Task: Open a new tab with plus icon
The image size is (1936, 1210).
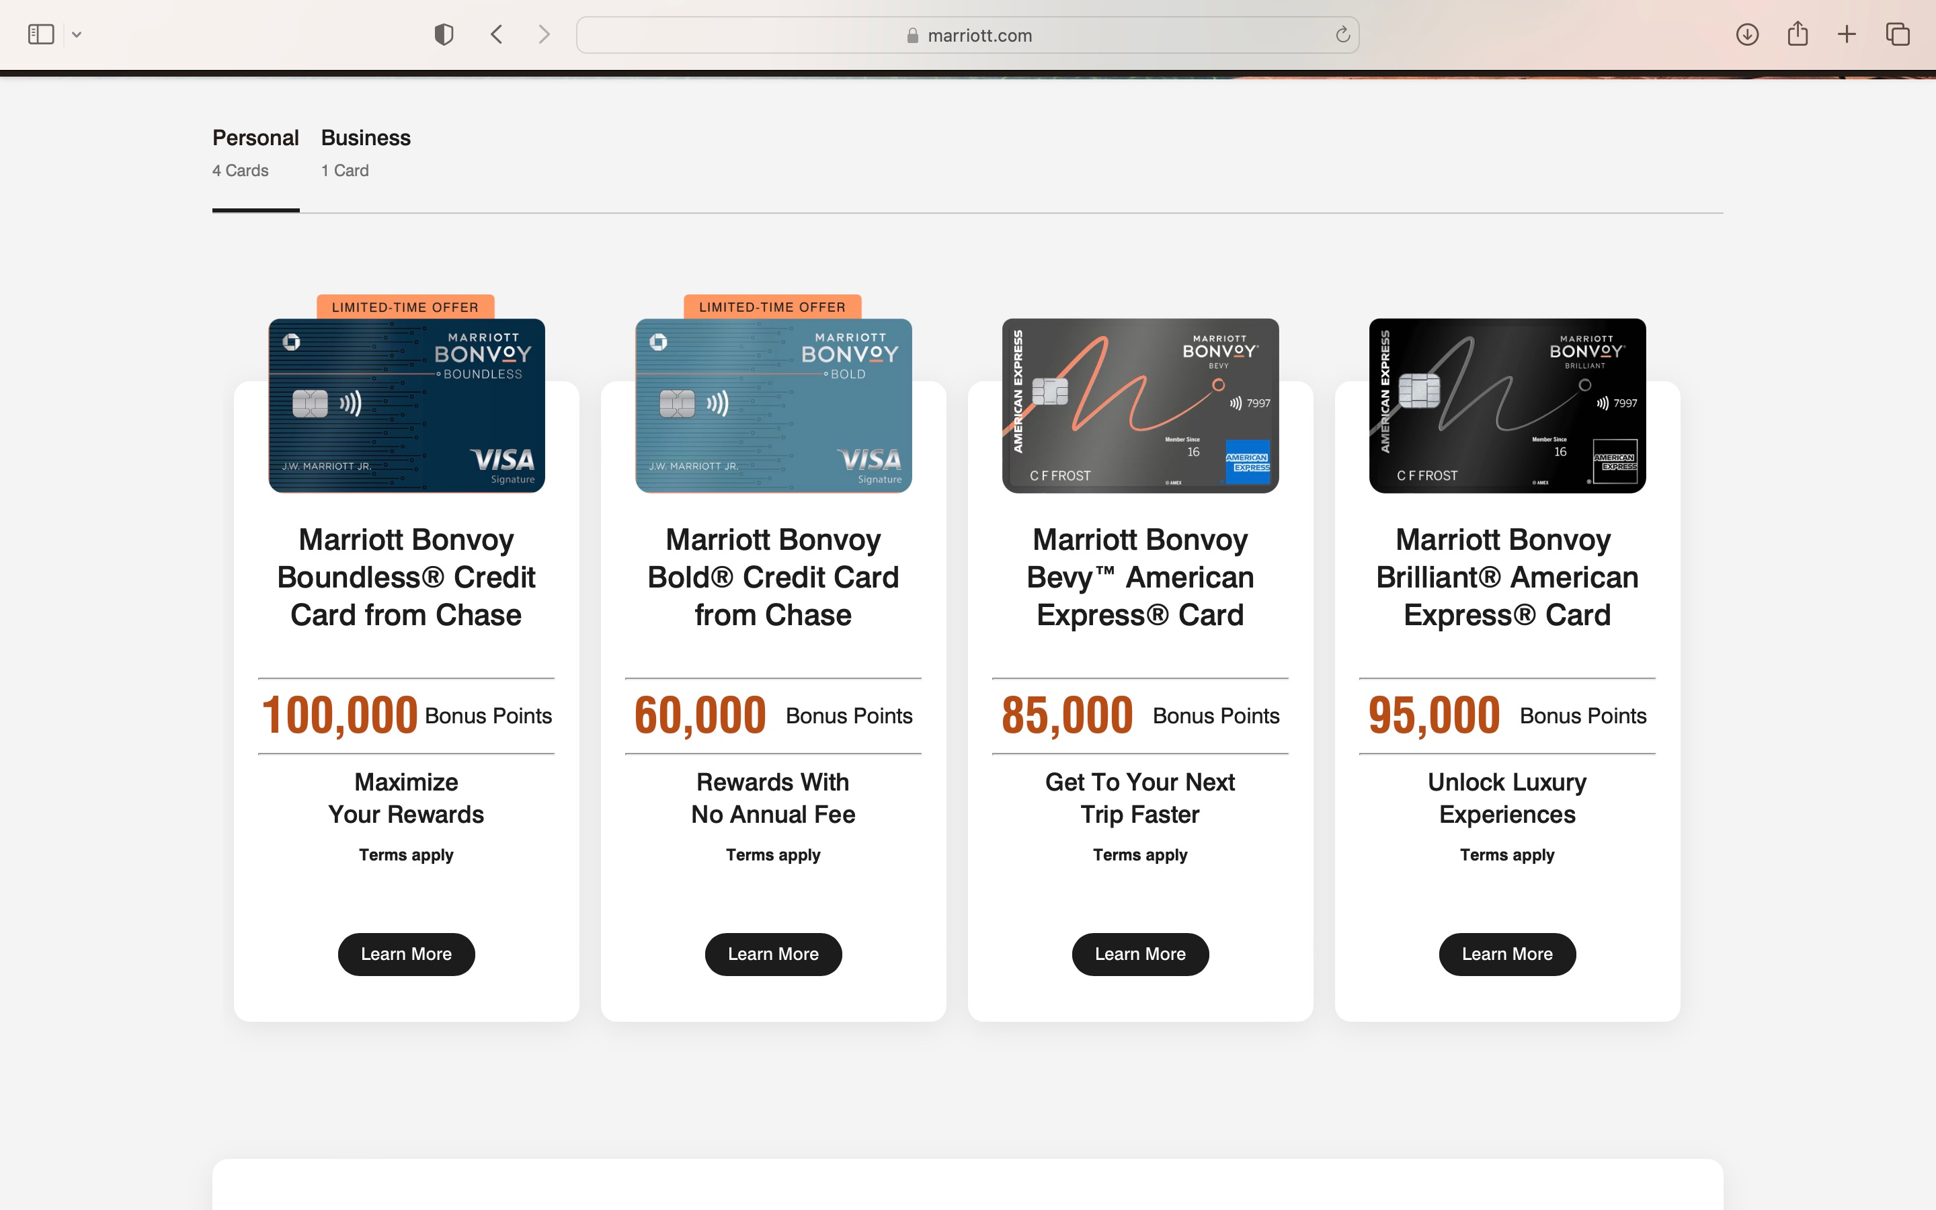Action: [1847, 34]
